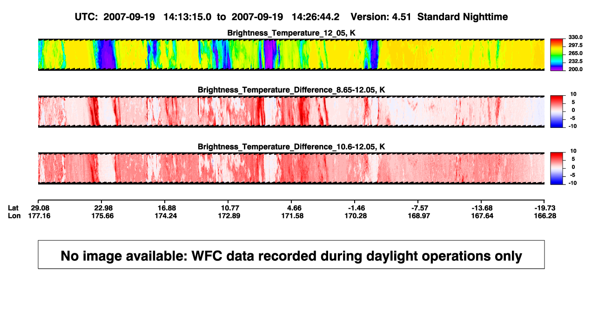Select latitude value -19.73
Viewport: 605px width, 310px height.
pyautogui.click(x=546, y=208)
